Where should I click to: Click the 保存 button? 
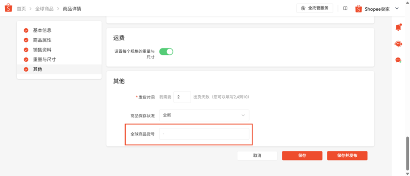point(302,156)
